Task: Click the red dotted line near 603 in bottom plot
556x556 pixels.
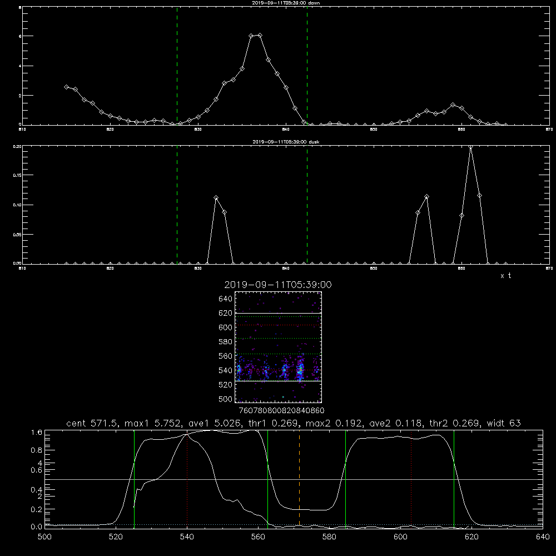Action: pyautogui.click(x=411, y=479)
